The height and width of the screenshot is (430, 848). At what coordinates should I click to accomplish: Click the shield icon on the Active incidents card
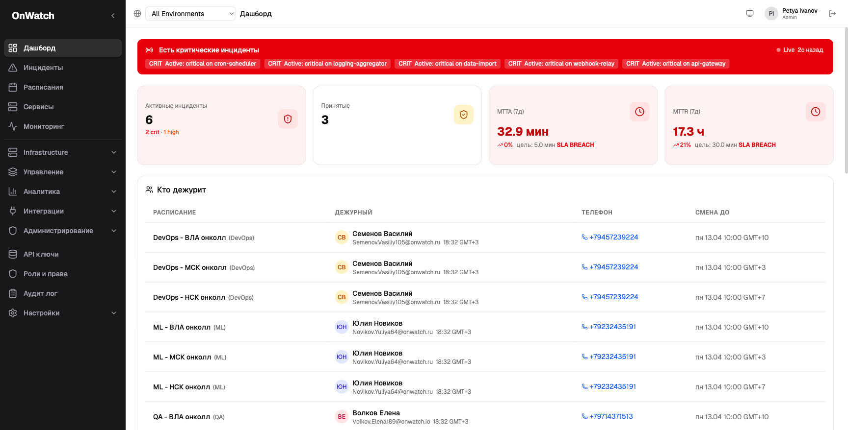point(288,119)
